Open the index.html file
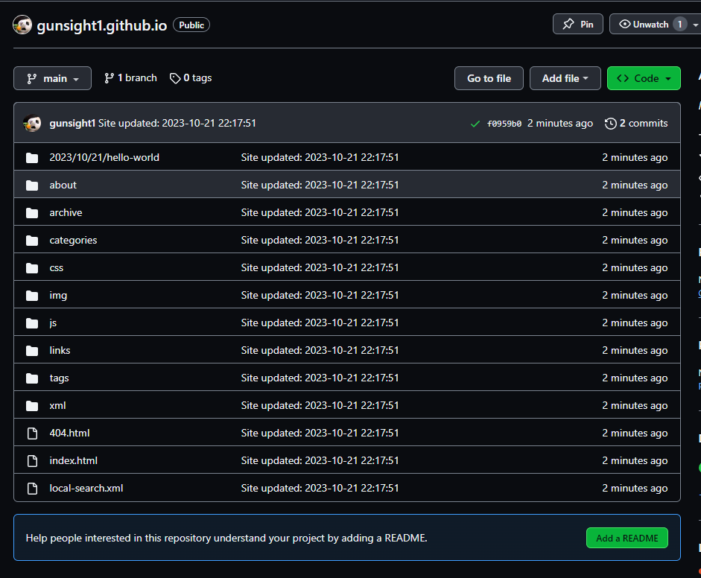Image resolution: width=701 pixels, height=578 pixels. [x=73, y=461]
